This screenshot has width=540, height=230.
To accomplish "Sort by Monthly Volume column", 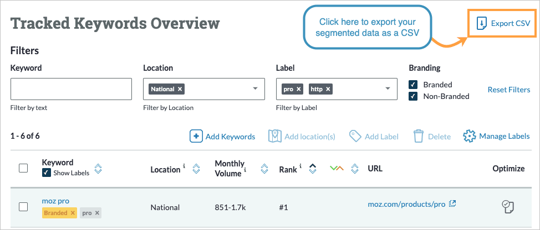I will tap(264, 169).
